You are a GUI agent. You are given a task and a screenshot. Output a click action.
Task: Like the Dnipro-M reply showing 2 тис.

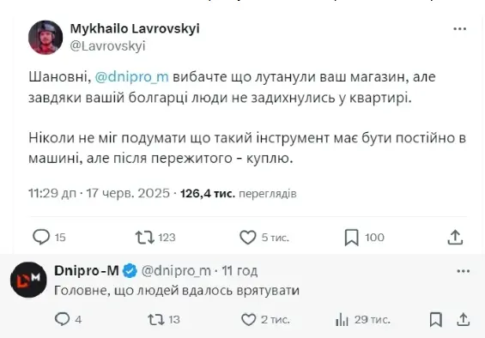click(248, 319)
